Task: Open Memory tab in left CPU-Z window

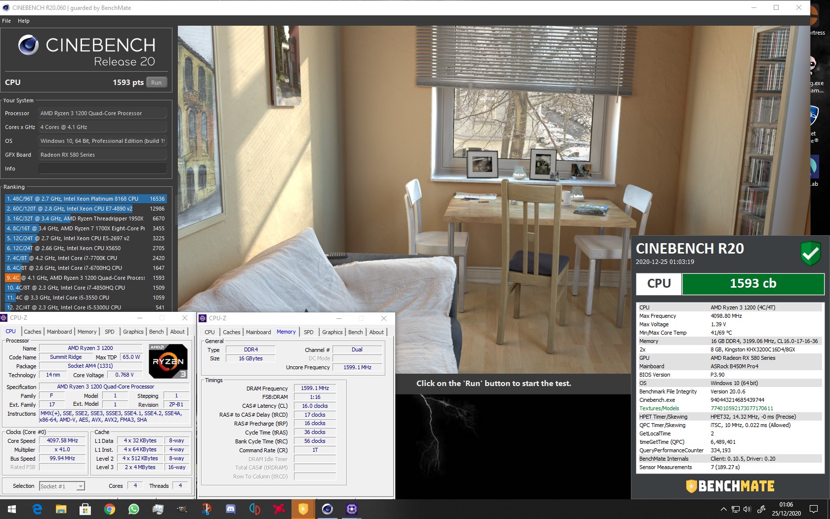Action: [x=87, y=332]
